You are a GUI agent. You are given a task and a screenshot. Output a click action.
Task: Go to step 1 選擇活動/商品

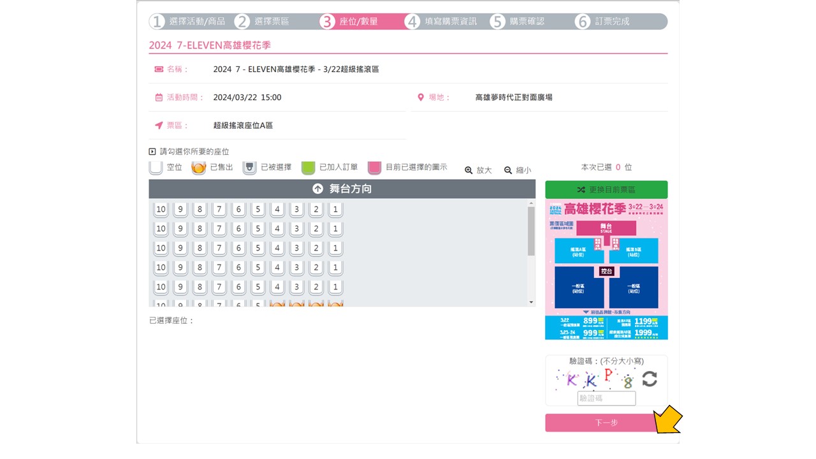click(187, 22)
